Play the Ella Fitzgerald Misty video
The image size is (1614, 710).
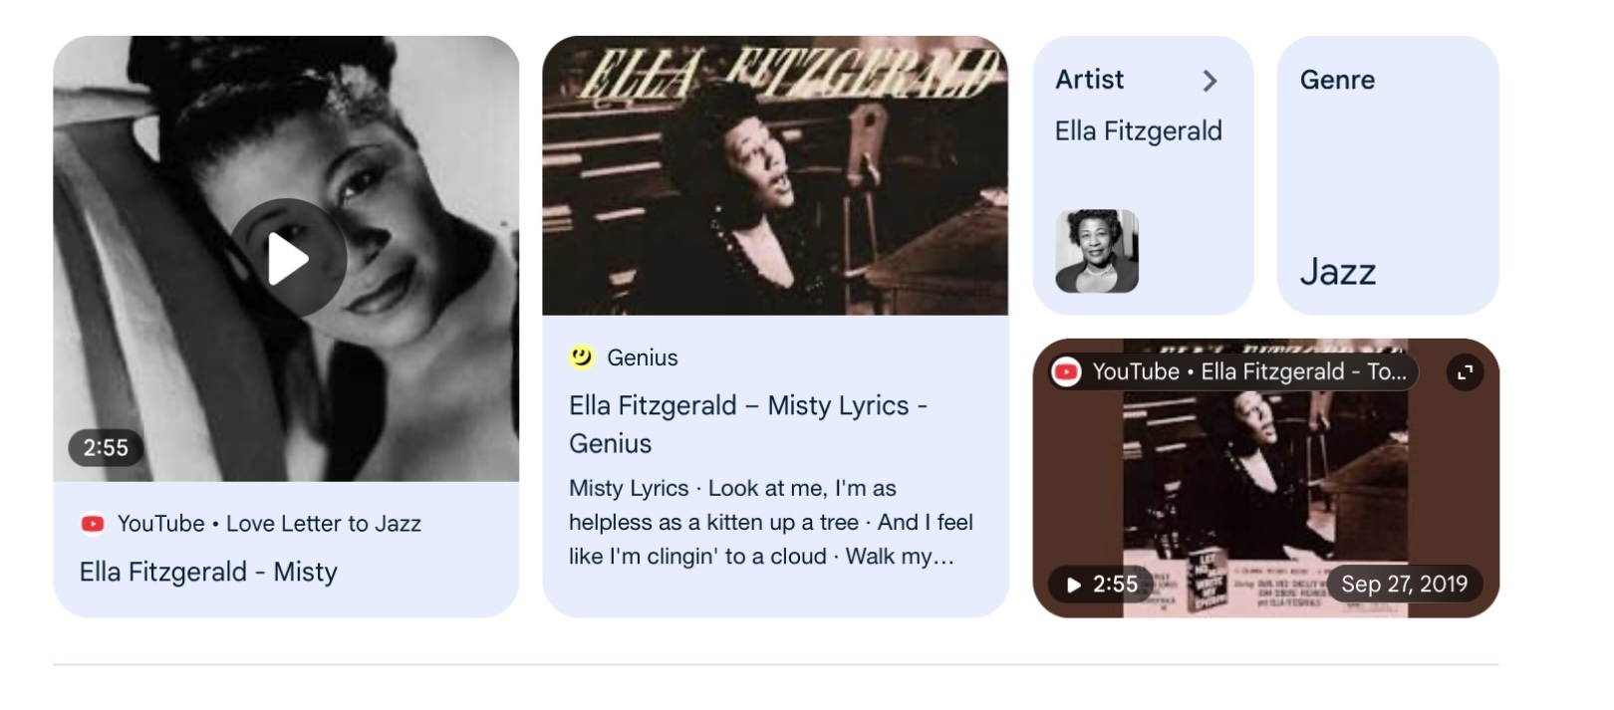[x=288, y=259]
